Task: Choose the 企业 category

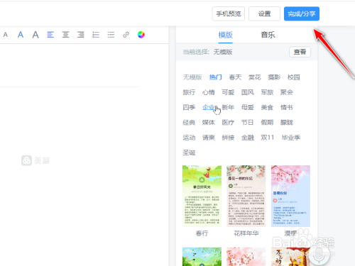Action: pos(209,107)
